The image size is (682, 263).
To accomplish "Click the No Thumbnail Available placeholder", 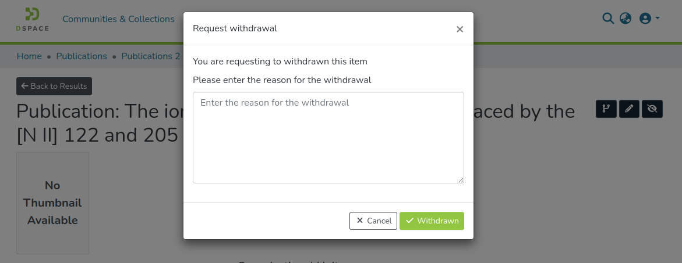I will tap(52, 203).
